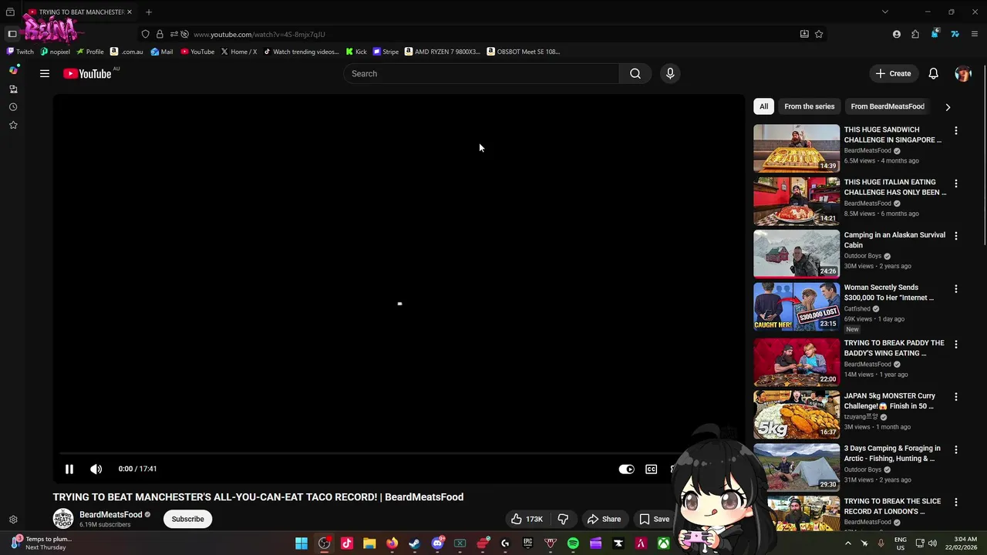Screen dimensions: 987x555
Task: Open the site lock info icon
Action: coord(160,34)
